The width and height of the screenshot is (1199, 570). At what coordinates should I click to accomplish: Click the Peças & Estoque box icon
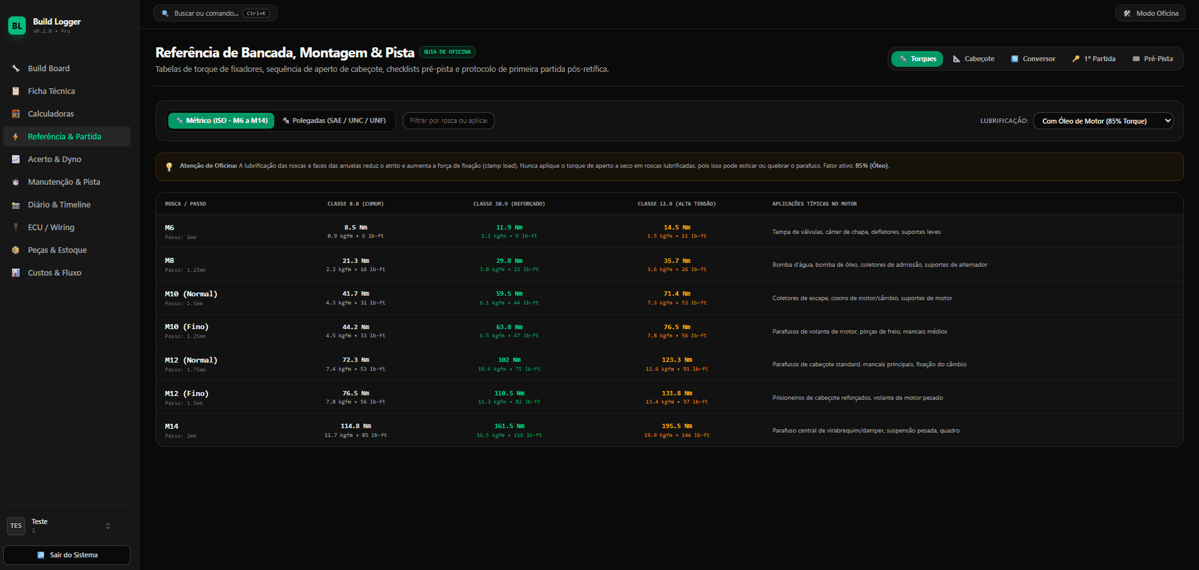16,250
